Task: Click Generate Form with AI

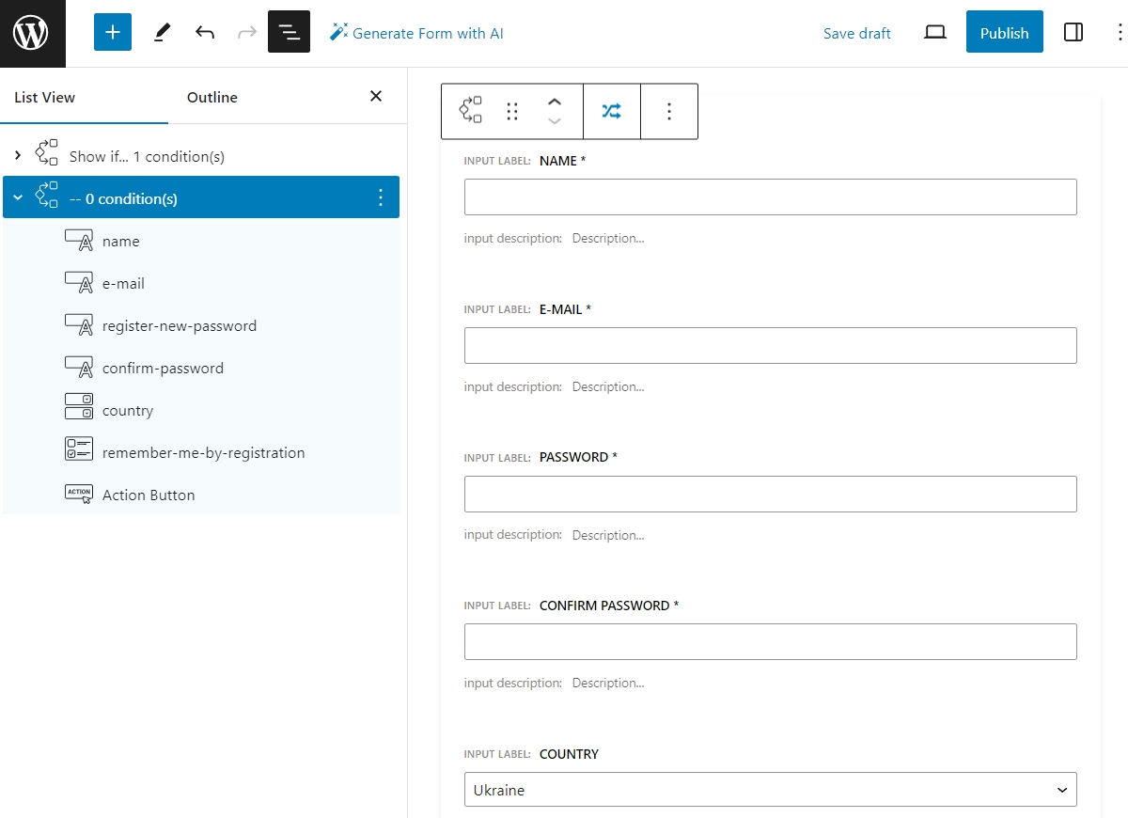Action: pos(416,33)
